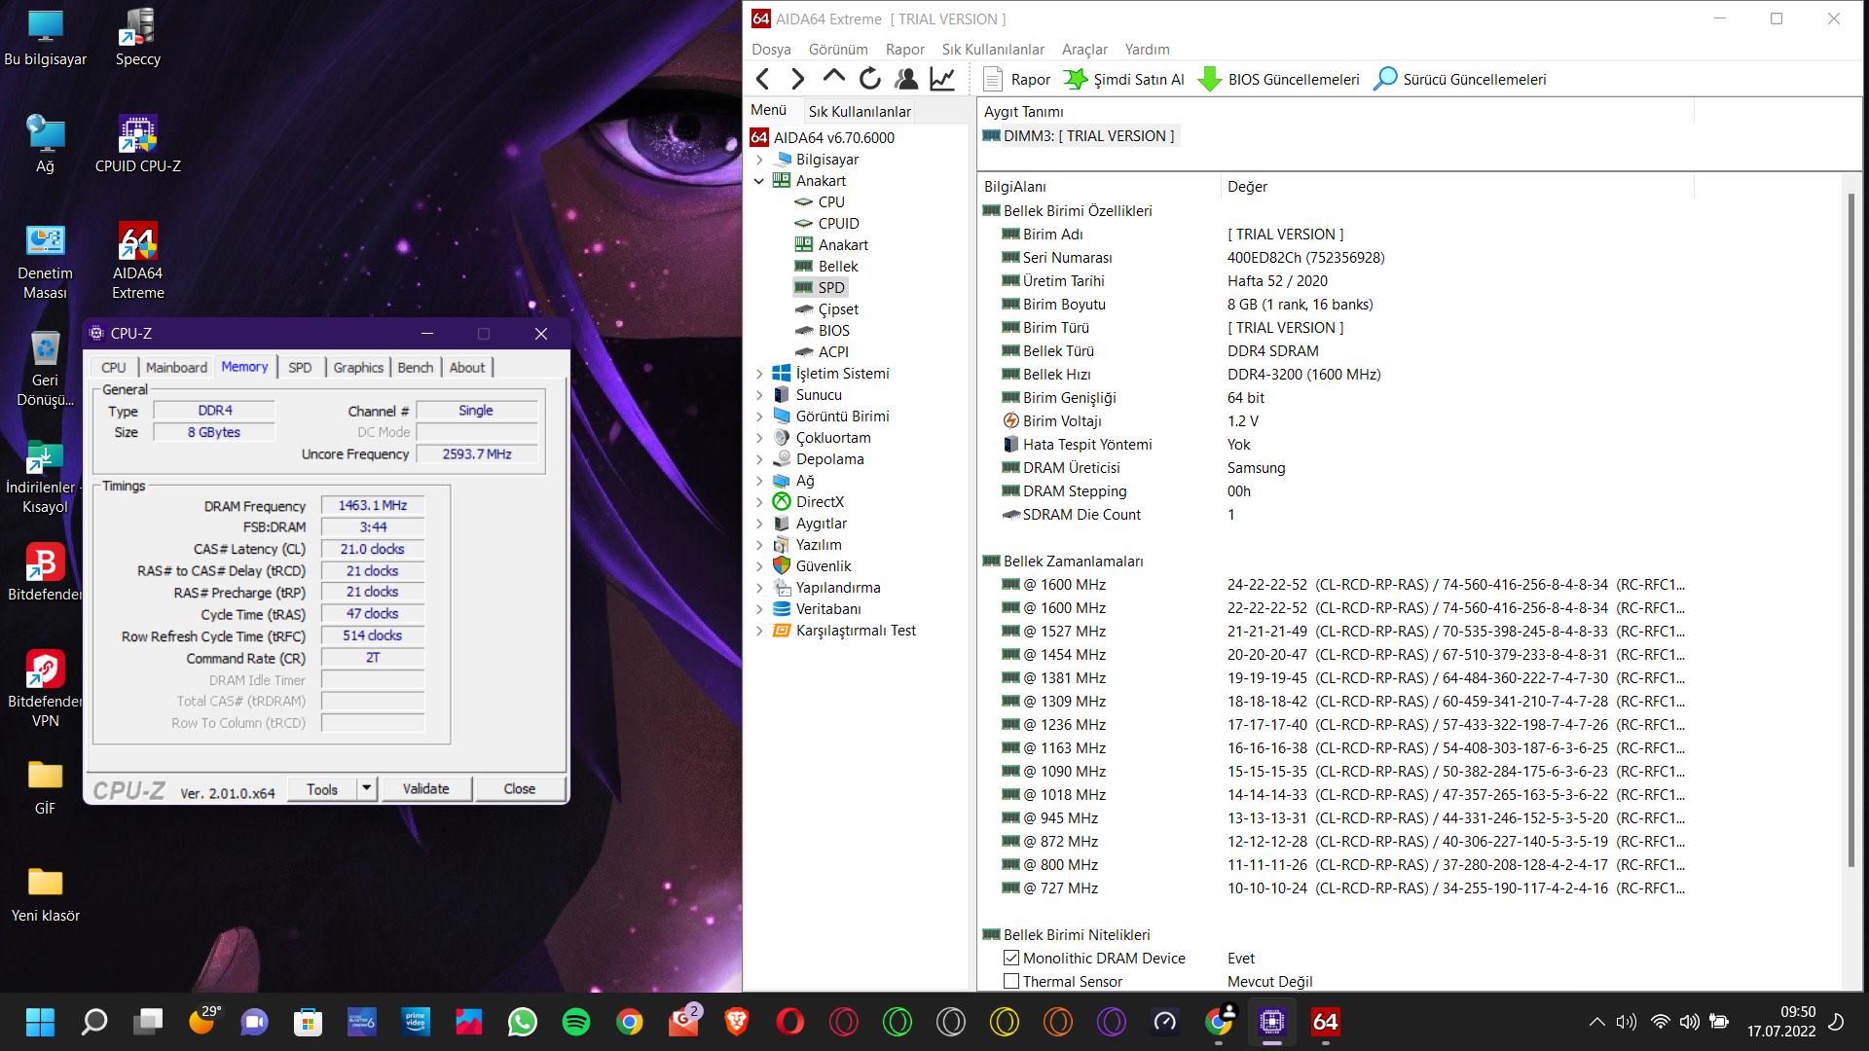Image resolution: width=1869 pixels, height=1051 pixels.
Task: Open the Araçlar menu
Action: [1083, 50]
